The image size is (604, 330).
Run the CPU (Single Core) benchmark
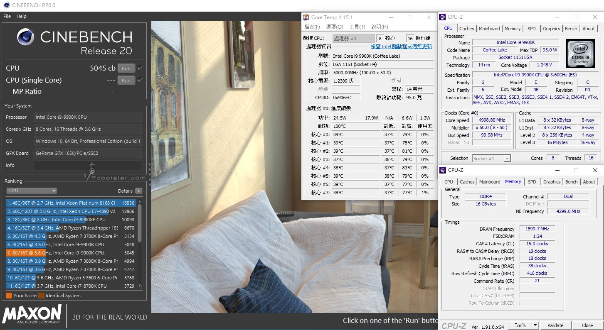pos(126,81)
